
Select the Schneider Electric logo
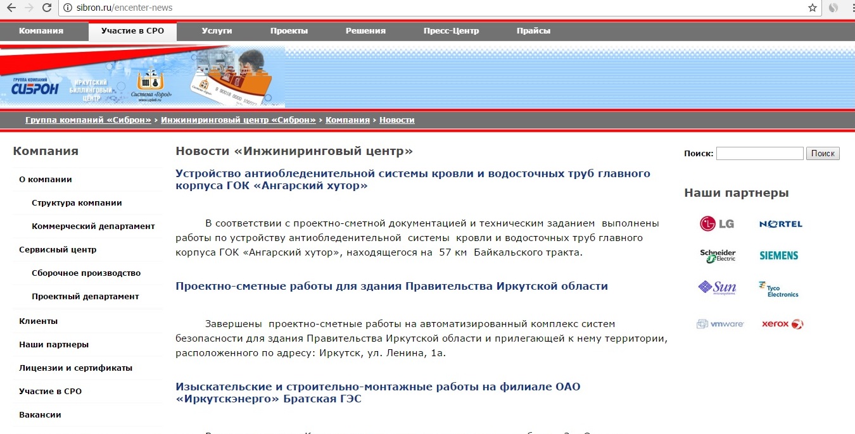pyautogui.click(x=717, y=256)
